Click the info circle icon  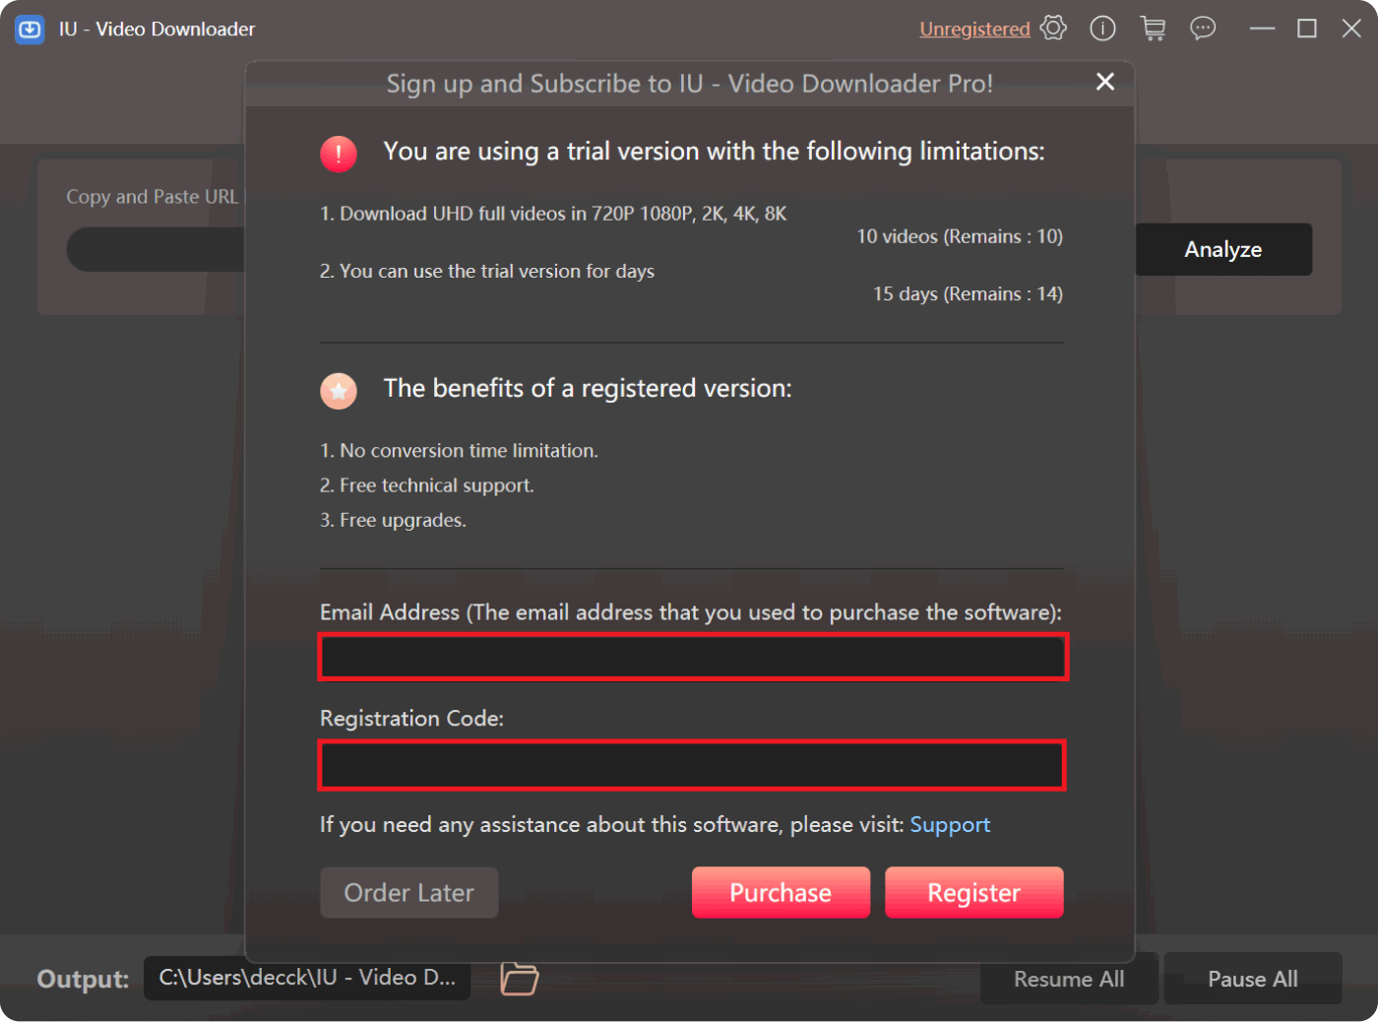point(1102,29)
